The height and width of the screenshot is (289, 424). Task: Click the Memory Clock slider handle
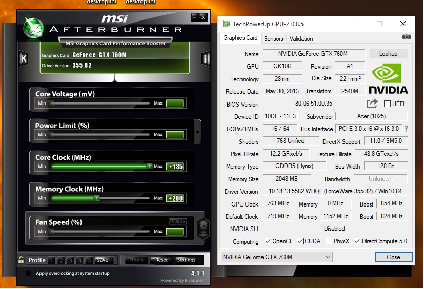96,198
